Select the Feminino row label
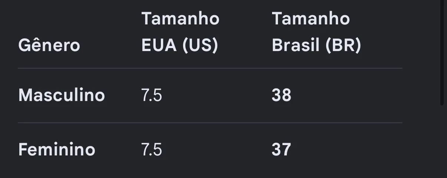 tap(57, 150)
